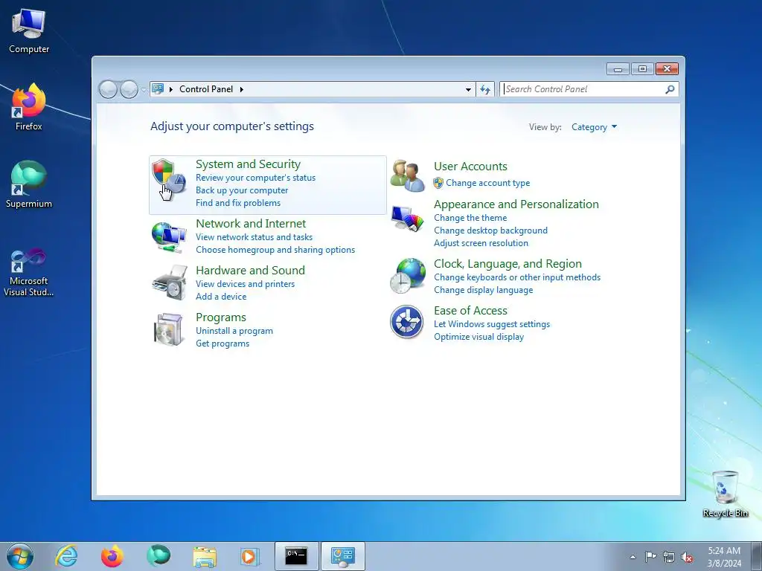Screen dimensions: 762x571
Task: Click the Control Panel address bar icon
Action: (158, 89)
